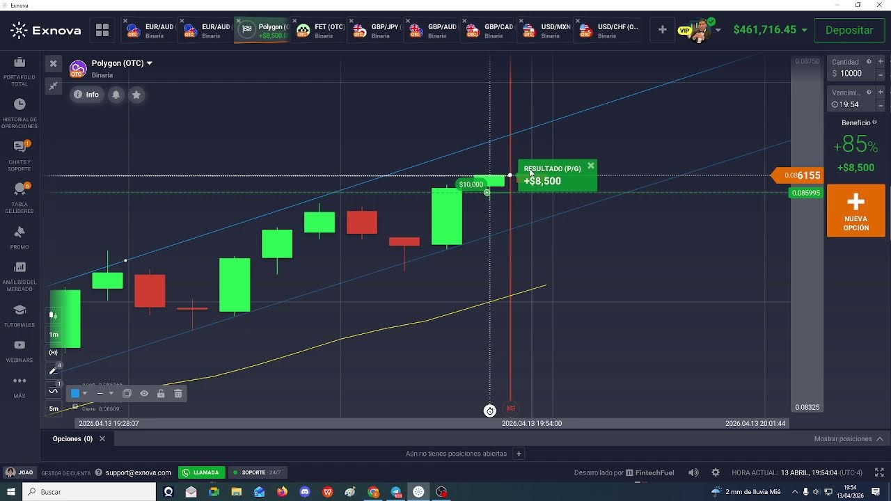Click the purchase time stopwatch marker
Screen dimensions: 891x501
click(x=489, y=411)
